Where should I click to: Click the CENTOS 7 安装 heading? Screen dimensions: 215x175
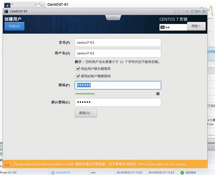pos(173,19)
